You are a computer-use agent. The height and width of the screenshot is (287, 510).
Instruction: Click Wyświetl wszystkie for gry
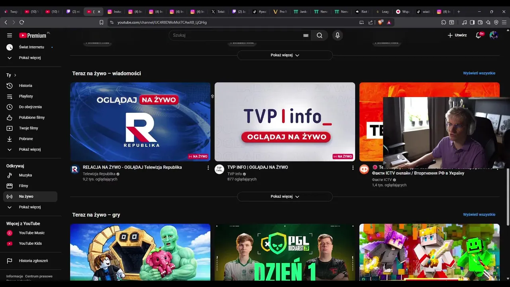pyautogui.click(x=479, y=214)
